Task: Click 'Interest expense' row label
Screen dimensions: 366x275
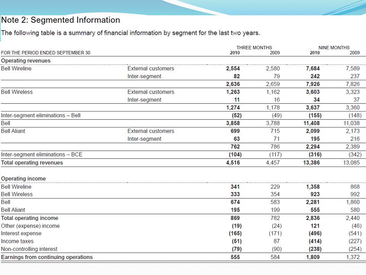Action: pos(21,233)
